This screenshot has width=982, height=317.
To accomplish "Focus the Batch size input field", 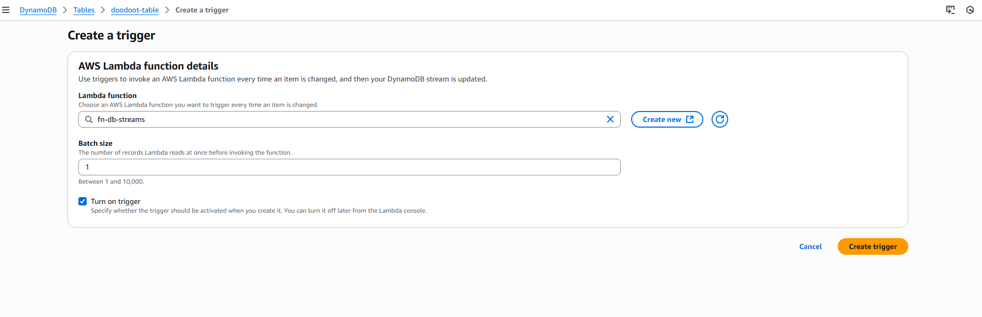I will 349,167.
